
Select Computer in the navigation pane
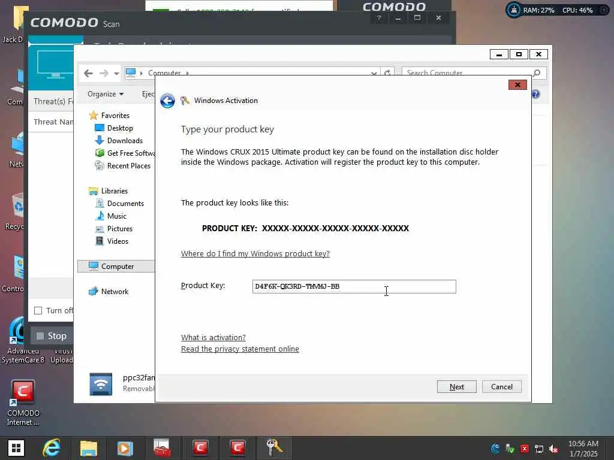click(x=116, y=266)
